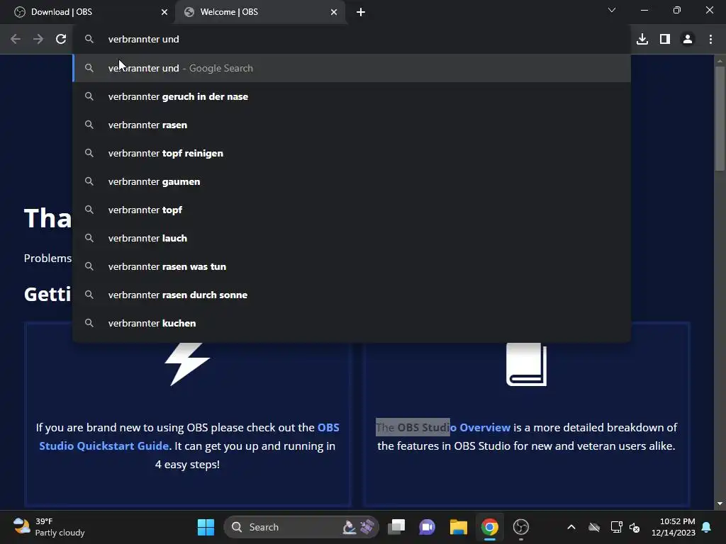The image size is (726, 544).
Task: Open a new browser tab
Action: point(361,12)
